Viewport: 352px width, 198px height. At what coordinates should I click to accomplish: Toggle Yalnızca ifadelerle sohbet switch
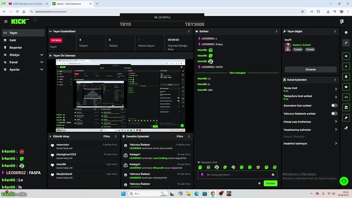334,114
